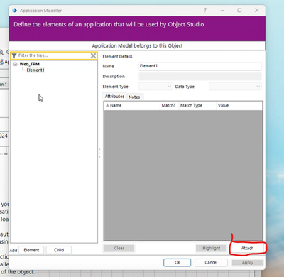The height and width of the screenshot is (277, 284).
Task: Add a new Element to the tree
Action: [31, 250]
